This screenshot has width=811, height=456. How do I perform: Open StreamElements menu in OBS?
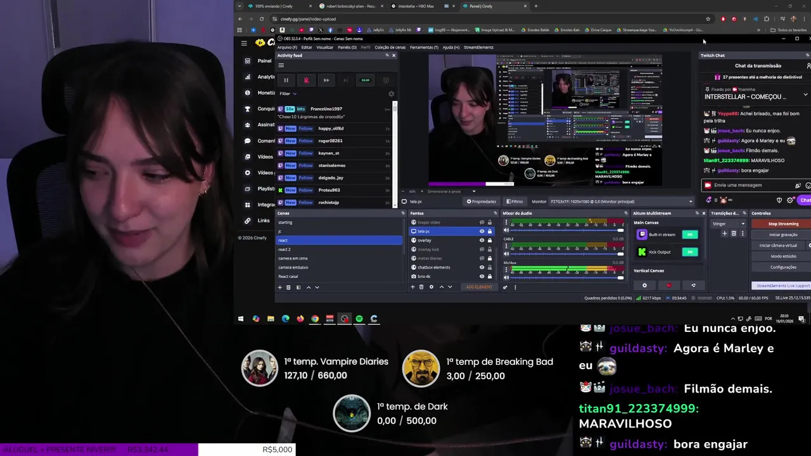click(x=478, y=47)
